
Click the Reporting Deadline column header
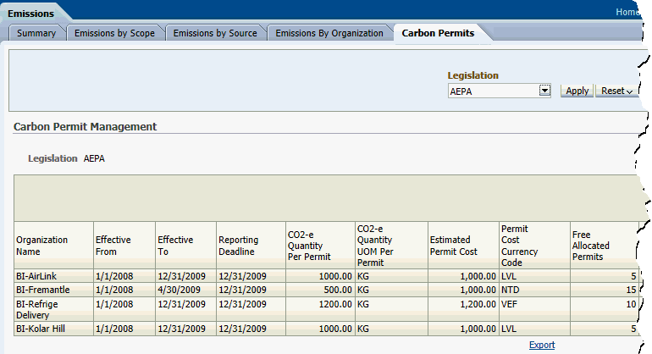tap(251, 246)
